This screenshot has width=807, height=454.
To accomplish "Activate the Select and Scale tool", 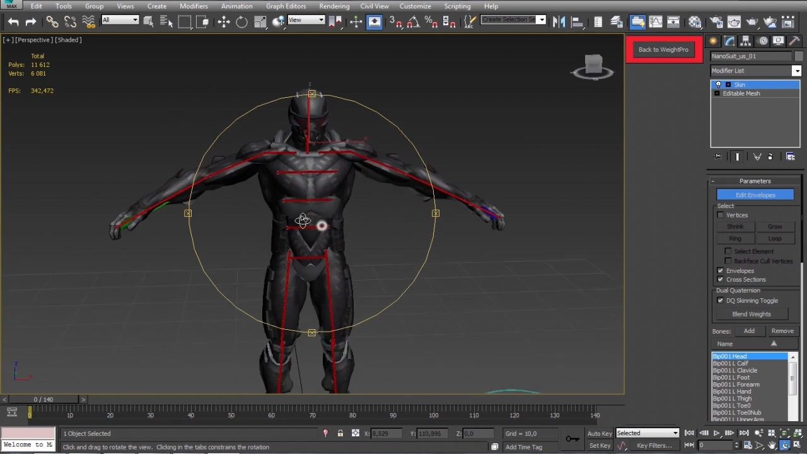I will 260,22.
